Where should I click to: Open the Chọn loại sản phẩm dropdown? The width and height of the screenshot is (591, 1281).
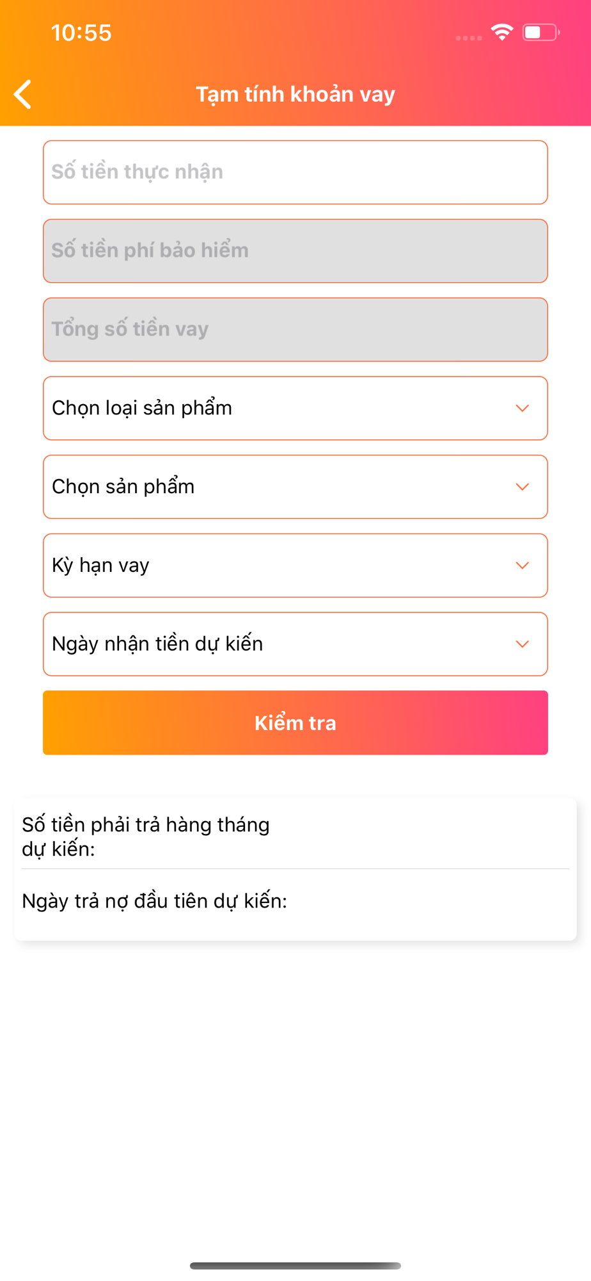pos(295,409)
